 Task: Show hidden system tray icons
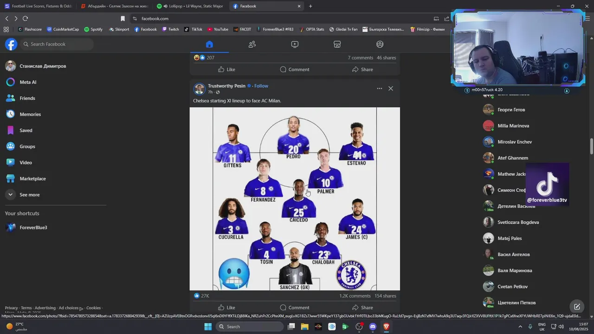[x=520, y=327]
